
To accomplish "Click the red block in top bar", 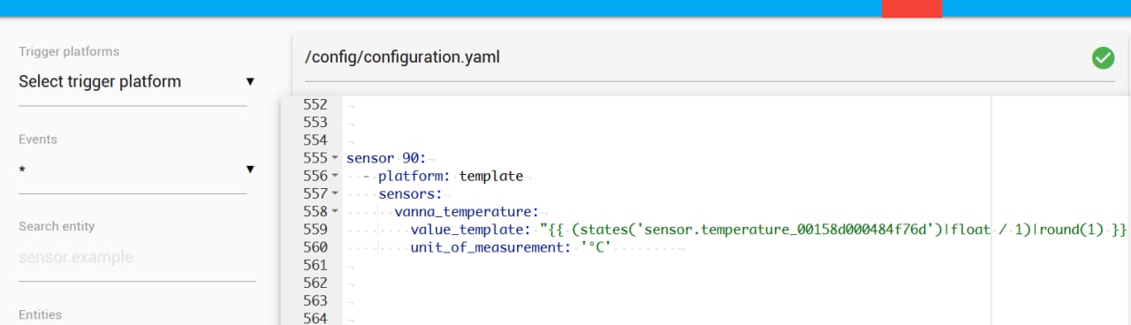I will pyautogui.click(x=912, y=9).
